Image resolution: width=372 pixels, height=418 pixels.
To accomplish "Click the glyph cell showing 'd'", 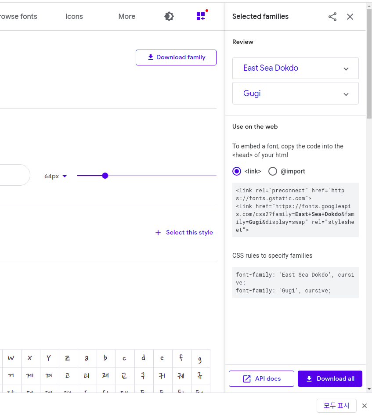I will click(144, 358).
